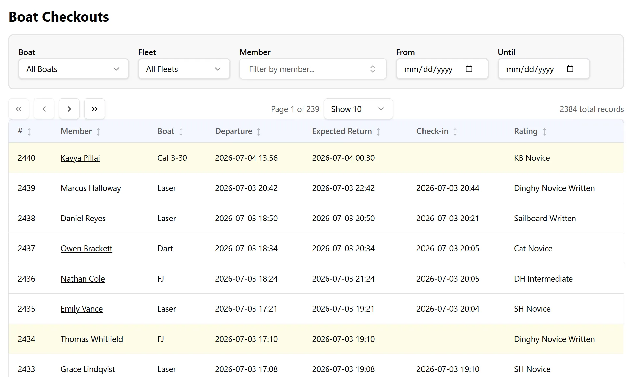Open Grace Lindqvist member link
Viewport: 631px width, 377px height.
click(x=88, y=369)
